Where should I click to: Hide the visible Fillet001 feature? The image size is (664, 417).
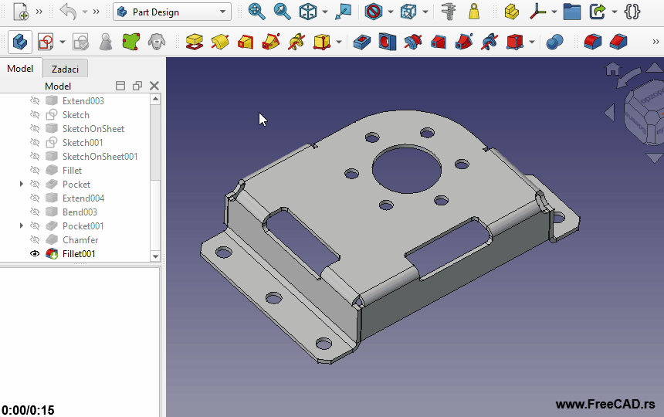click(35, 253)
